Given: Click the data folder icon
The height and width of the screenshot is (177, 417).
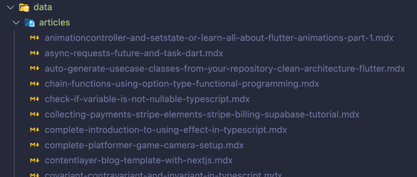Looking at the screenshot, I should click(x=24, y=7).
